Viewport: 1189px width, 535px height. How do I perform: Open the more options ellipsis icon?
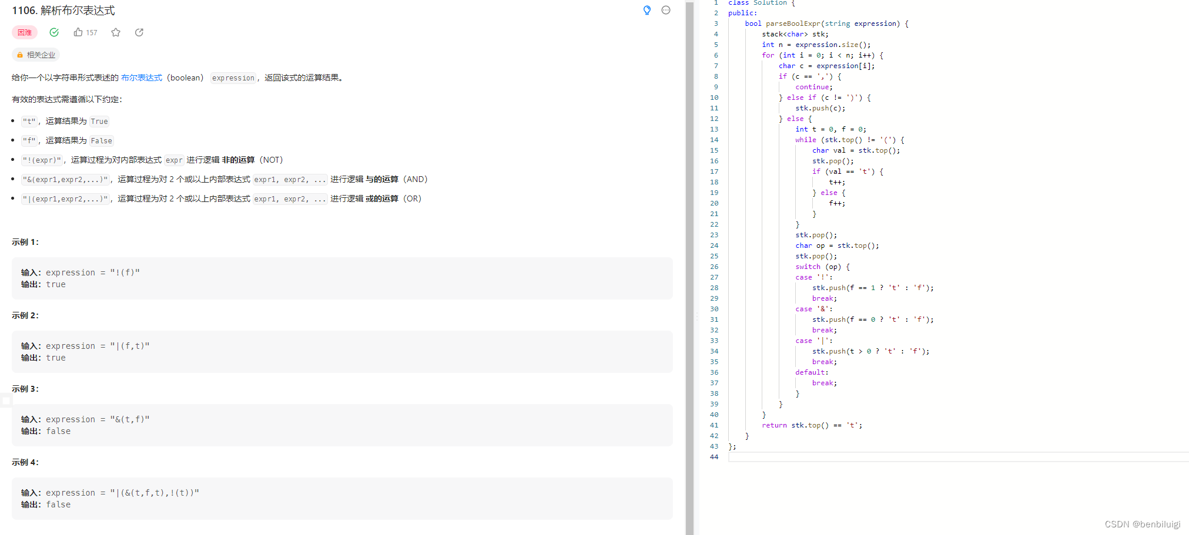pos(666,10)
